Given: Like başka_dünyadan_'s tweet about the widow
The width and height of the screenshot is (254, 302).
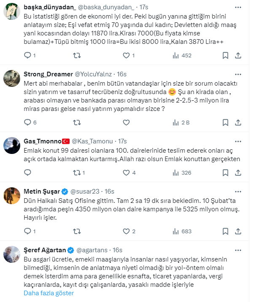Looking at the screenshot, I should click(x=127, y=55).
